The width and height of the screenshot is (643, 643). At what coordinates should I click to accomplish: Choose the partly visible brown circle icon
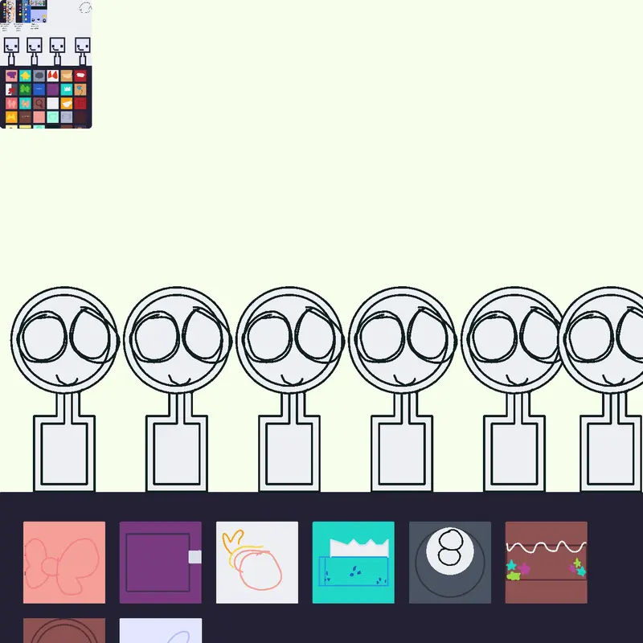pyautogui.click(x=64, y=630)
